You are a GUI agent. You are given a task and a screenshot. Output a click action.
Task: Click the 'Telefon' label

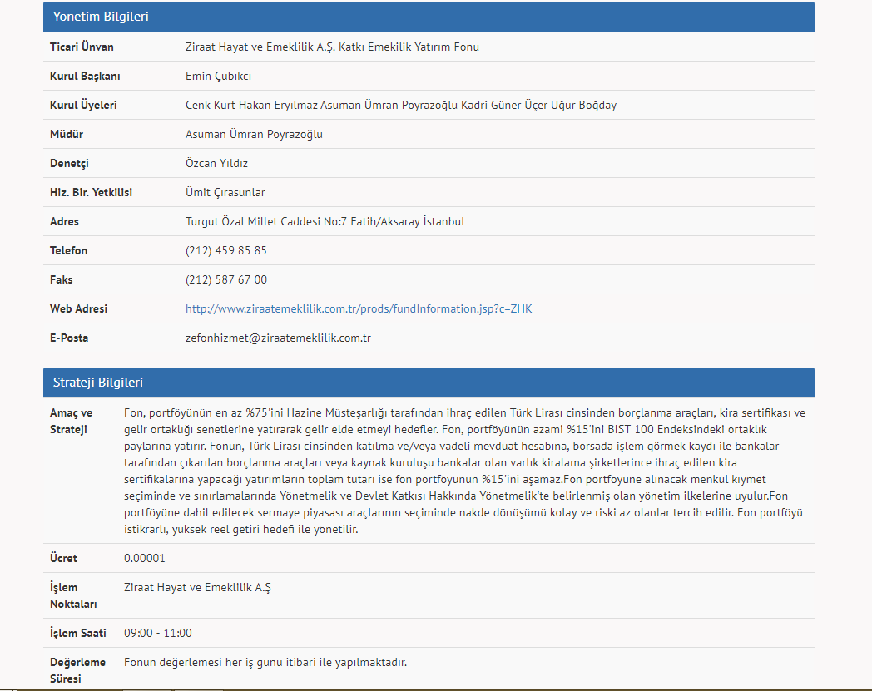[x=69, y=251]
